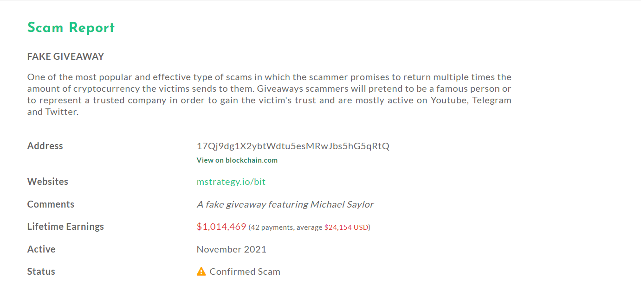Click the scam description paragraph
Viewport: 641px width, 297px height.
(269, 95)
